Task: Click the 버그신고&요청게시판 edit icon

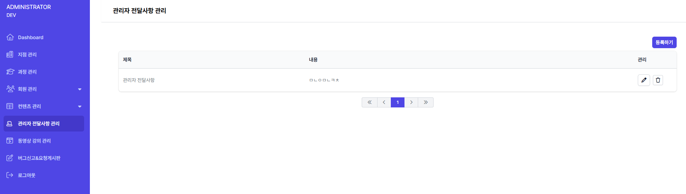Action: [x=10, y=158]
